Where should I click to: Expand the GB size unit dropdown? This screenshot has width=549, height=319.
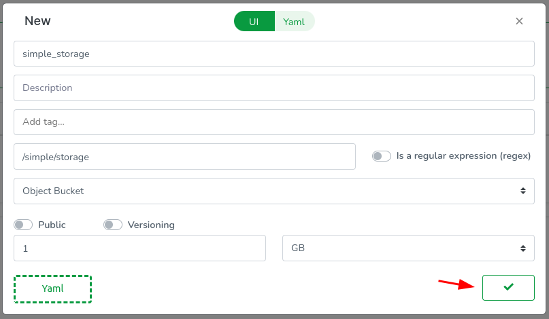point(407,248)
